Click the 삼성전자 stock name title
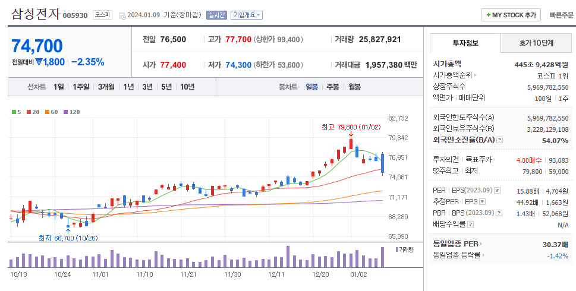This screenshot has height=291, width=576. (35, 14)
